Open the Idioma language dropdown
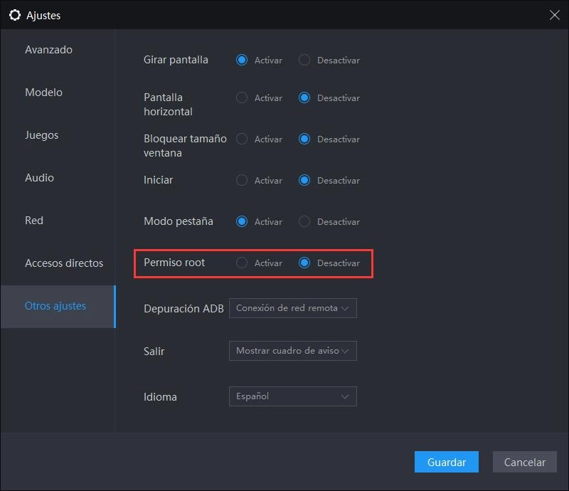569x491 pixels. [x=293, y=396]
